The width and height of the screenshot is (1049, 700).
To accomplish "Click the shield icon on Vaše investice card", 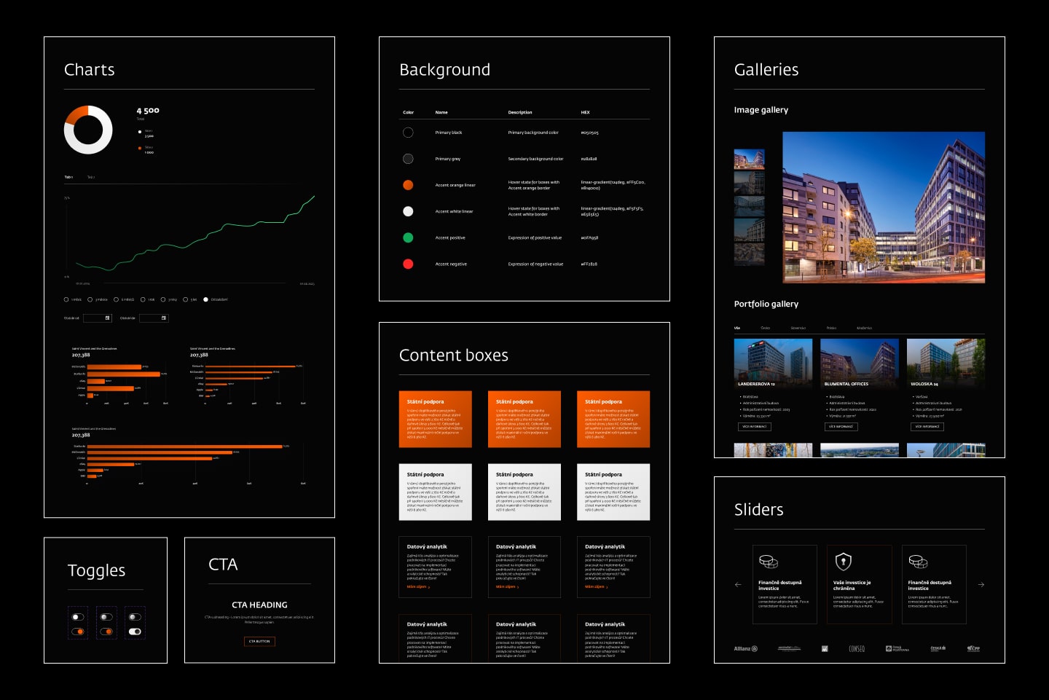I will point(843,562).
